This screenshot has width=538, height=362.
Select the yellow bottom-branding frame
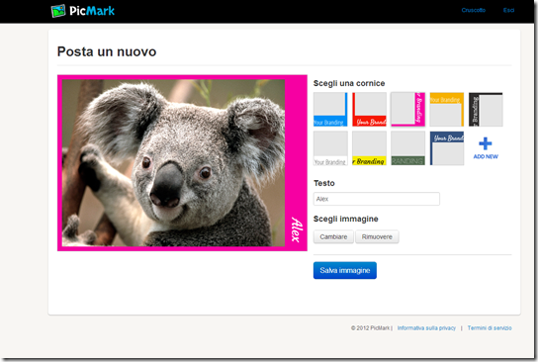tap(369, 148)
